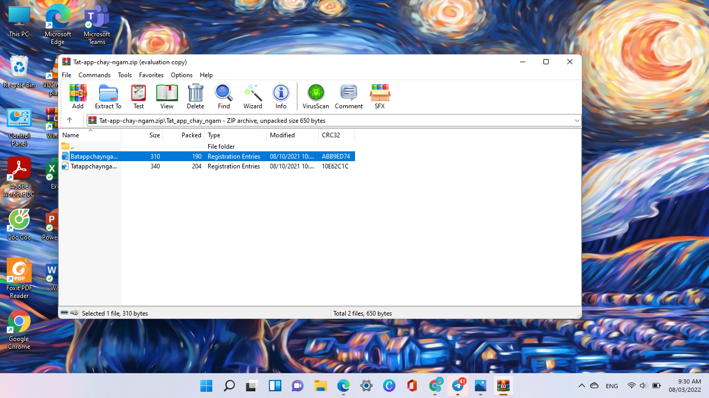This screenshot has height=398, width=709.
Task: Click the Windows Start button
Action: click(x=206, y=386)
